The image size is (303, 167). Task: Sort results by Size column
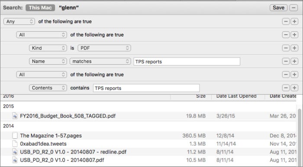click(x=201, y=96)
